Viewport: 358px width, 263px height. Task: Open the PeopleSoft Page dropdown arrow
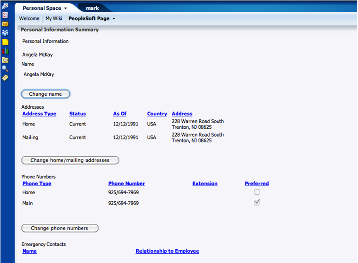[x=114, y=19]
